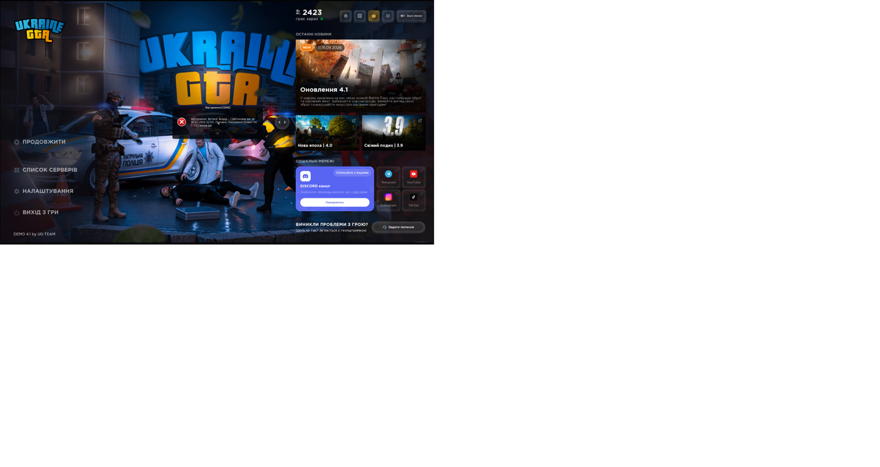
Task: Click the СОЦІАЛЬНІ МЕРЕЖІ heading
Action: pyautogui.click(x=315, y=161)
